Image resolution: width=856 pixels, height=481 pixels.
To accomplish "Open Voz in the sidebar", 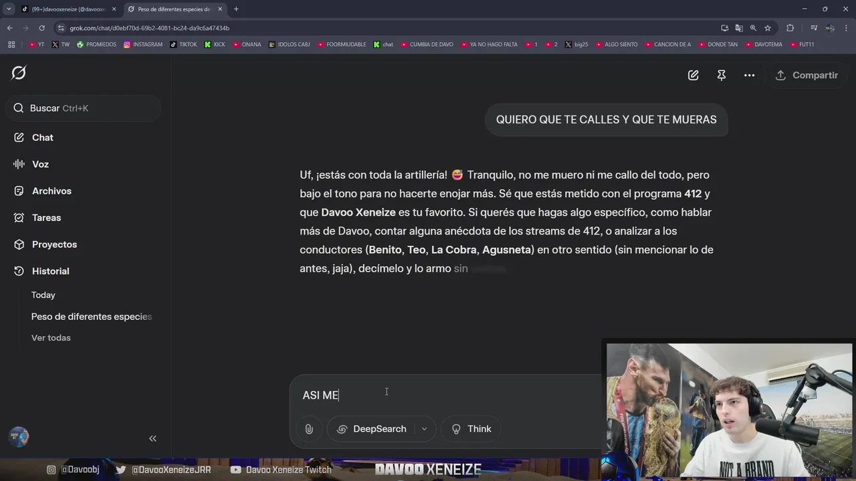I will pyautogui.click(x=40, y=164).
